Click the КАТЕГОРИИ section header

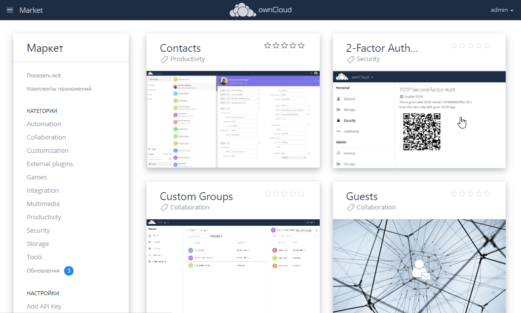click(42, 111)
